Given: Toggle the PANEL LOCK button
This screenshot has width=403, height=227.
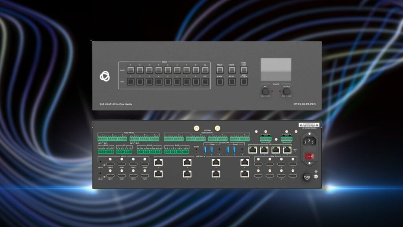Looking at the screenshot, I should (x=244, y=70).
